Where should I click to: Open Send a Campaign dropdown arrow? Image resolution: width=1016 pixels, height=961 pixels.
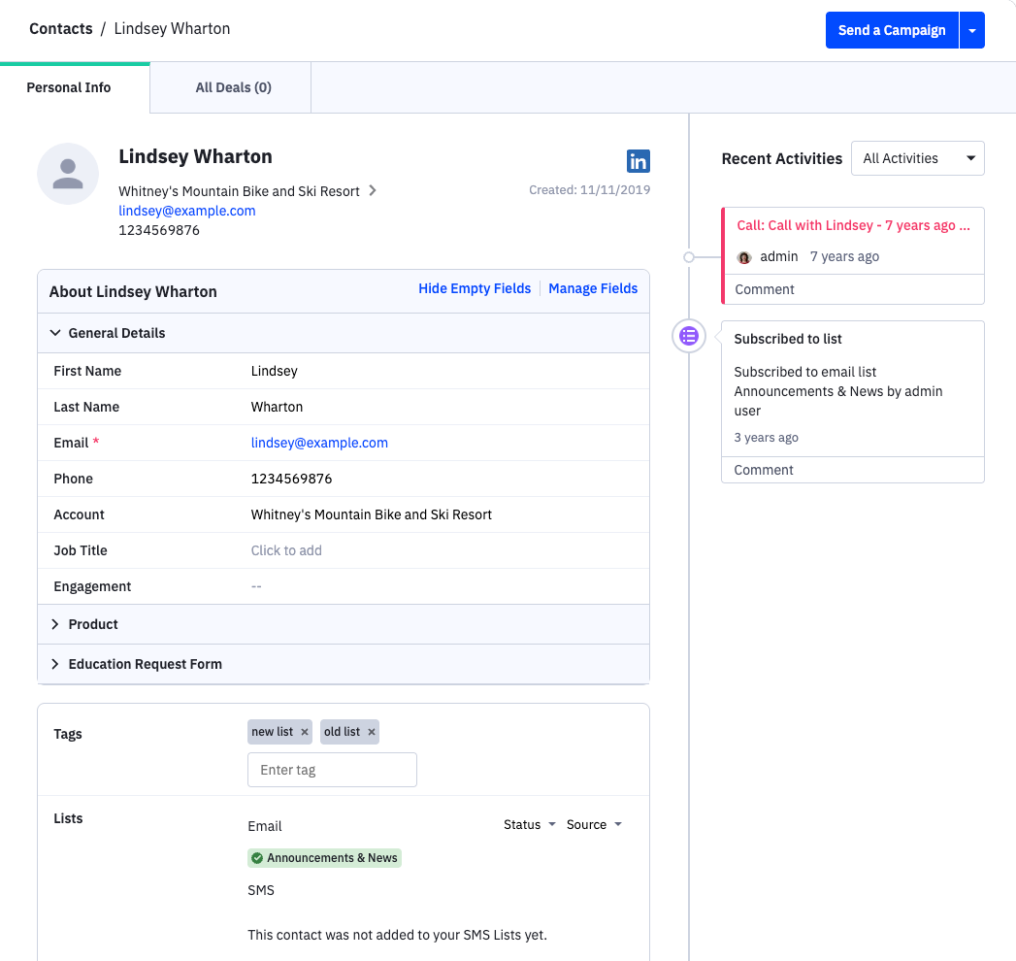coord(972,30)
